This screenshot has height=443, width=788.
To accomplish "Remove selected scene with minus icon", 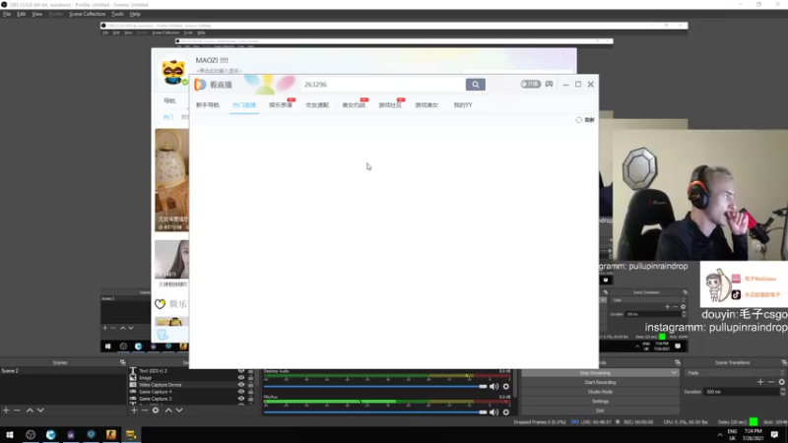I will [17, 411].
